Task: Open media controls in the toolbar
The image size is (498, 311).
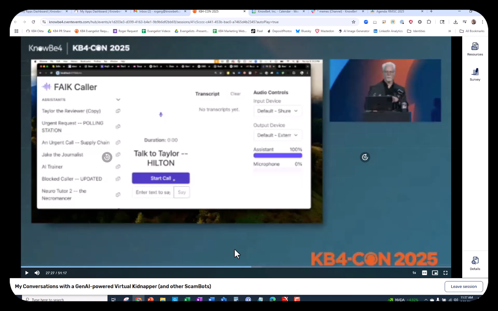Action: [x=465, y=22]
